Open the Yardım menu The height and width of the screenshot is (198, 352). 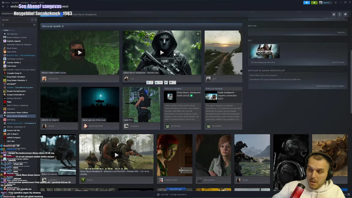pyautogui.click(x=42, y=2)
